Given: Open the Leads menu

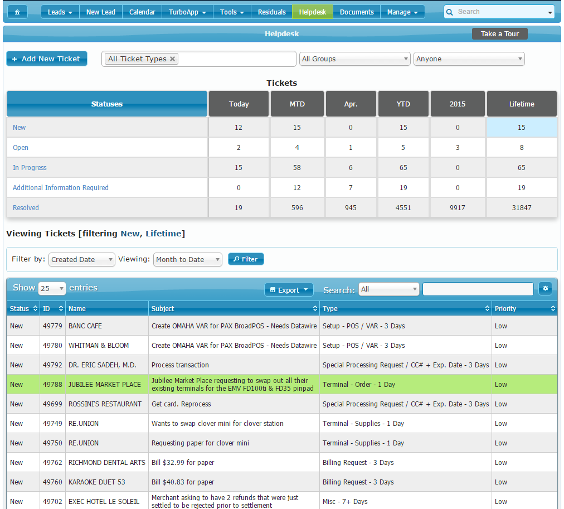Looking at the screenshot, I should [x=60, y=12].
